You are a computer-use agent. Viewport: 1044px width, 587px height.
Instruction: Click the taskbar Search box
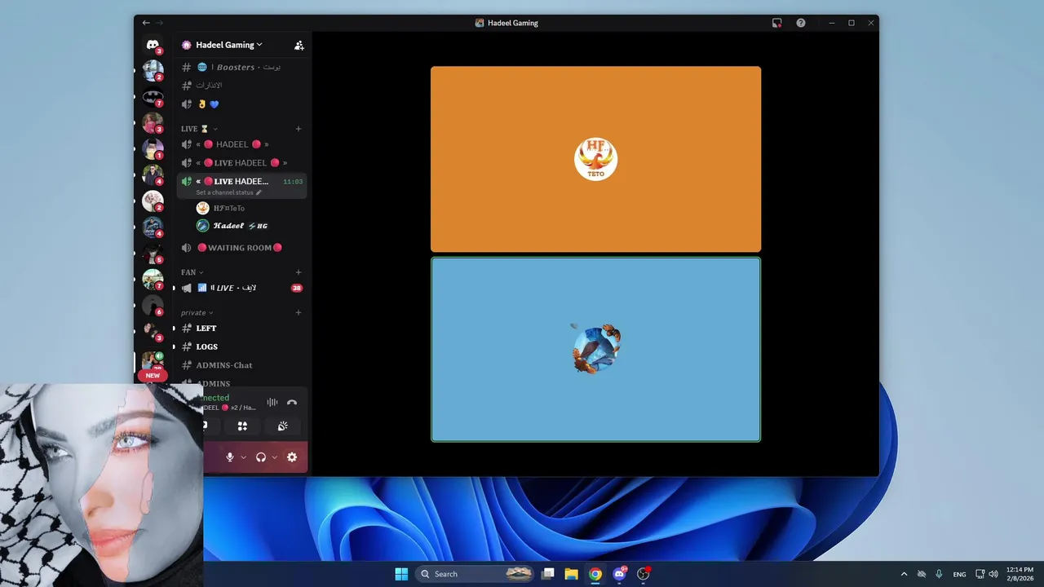[x=476, y=574]
